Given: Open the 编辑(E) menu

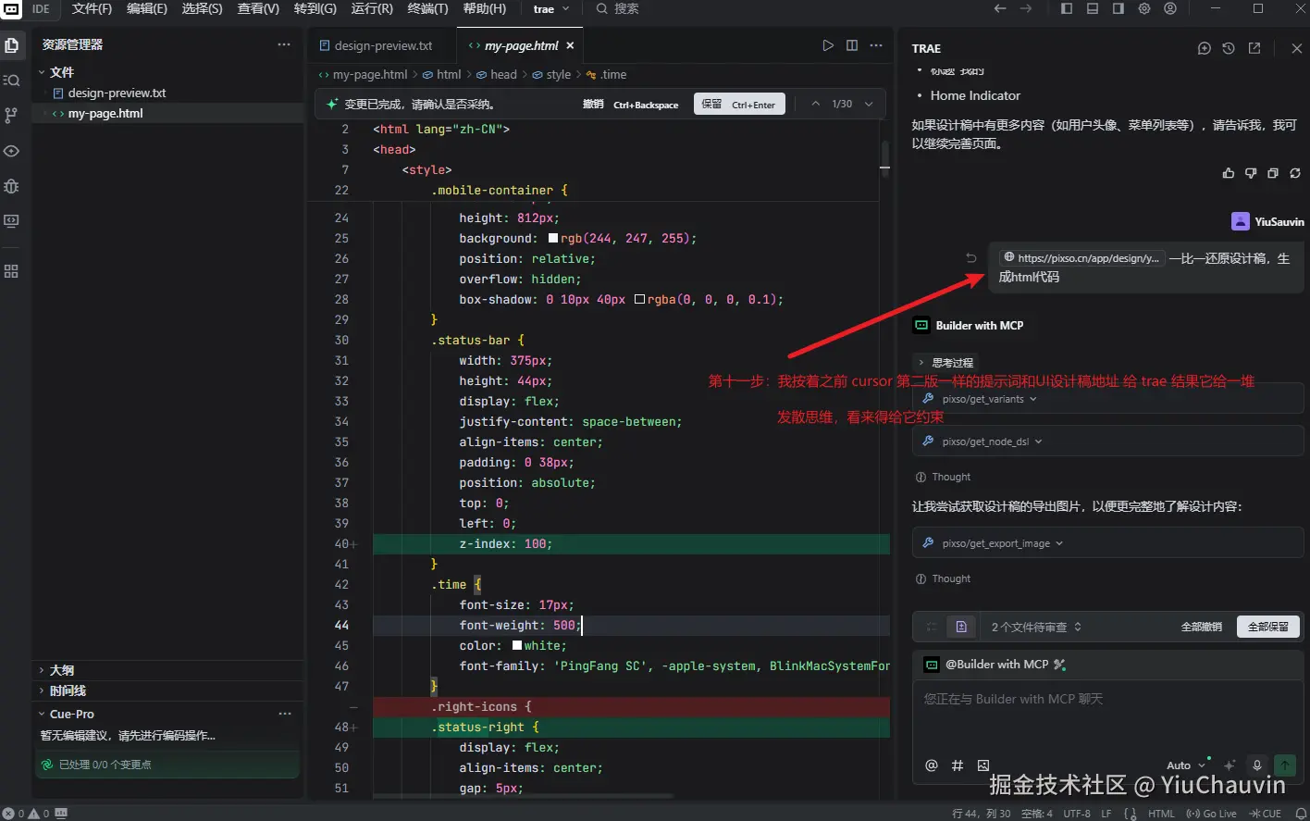Looking at the screenshot, I should (x=147, y=8).
